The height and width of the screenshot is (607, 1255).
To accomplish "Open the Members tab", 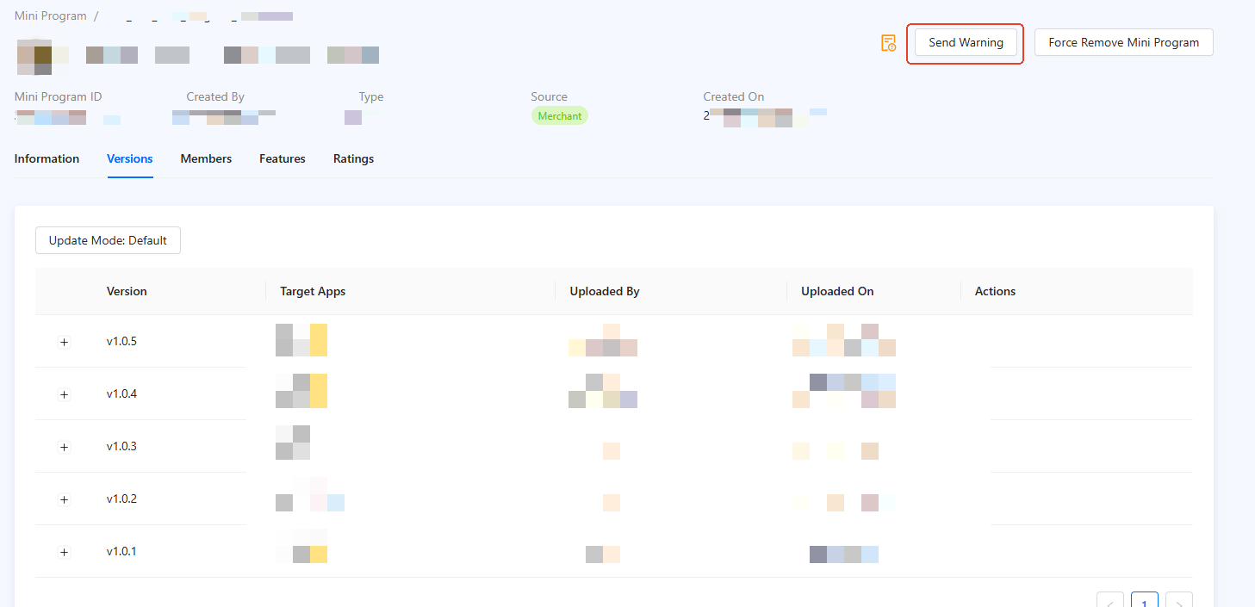I will click(206, 158).
